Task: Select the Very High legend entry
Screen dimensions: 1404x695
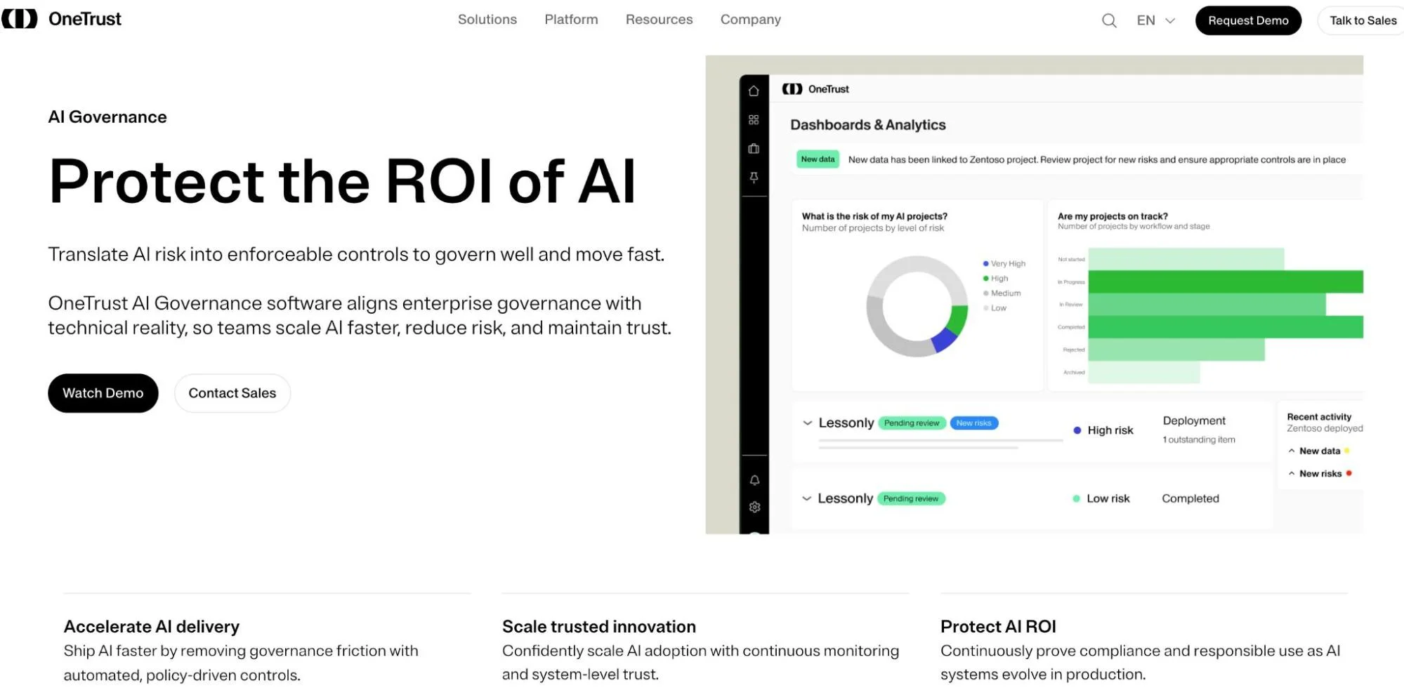Action: click(1004, 263)
